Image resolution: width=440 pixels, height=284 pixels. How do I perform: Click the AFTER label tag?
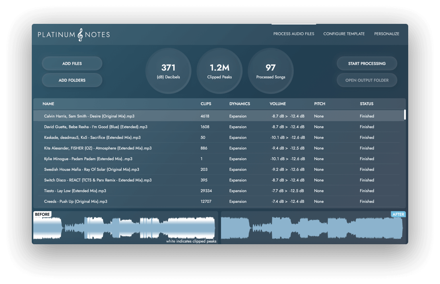click(x=398, y=214)
